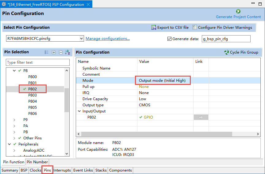
Task: Switch to the Components tab
Action: coord(121,170)
